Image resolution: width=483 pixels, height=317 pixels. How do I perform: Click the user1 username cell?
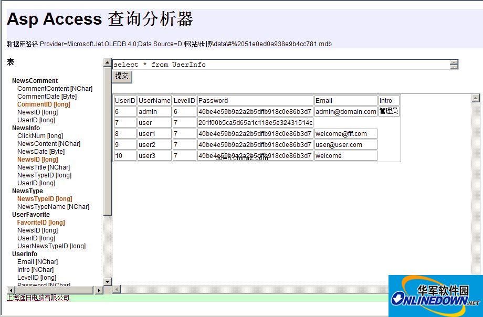tap(154, 134)
